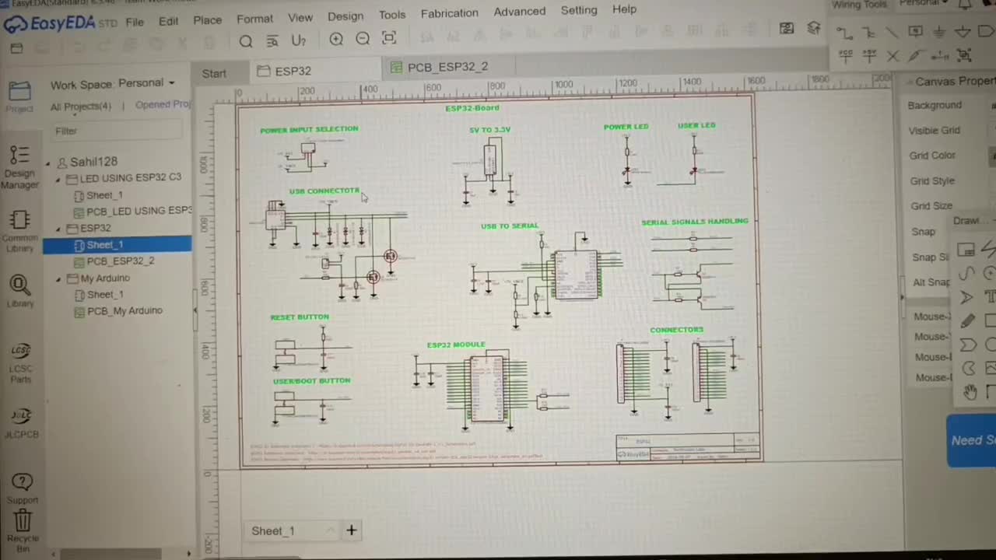996x560 pixels.
Task: Select the Arrow head drawing tool
Action: (x=966, y=297)
